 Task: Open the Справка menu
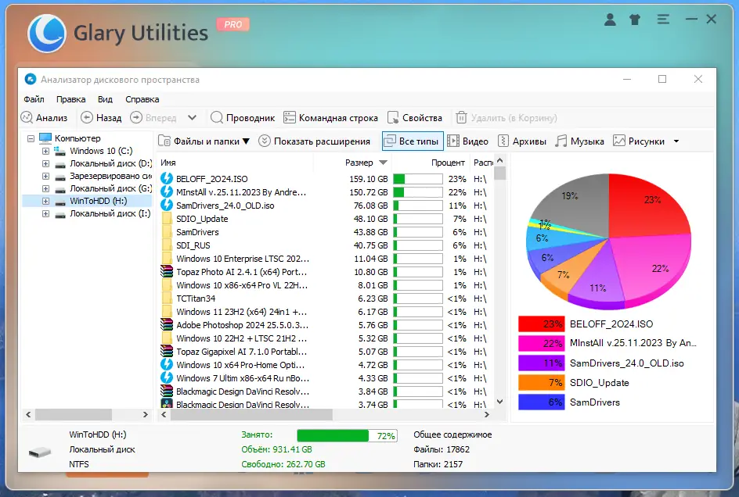142,99
